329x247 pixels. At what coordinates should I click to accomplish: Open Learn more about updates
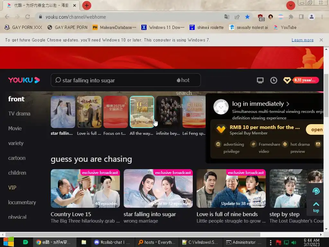[303, 40]
